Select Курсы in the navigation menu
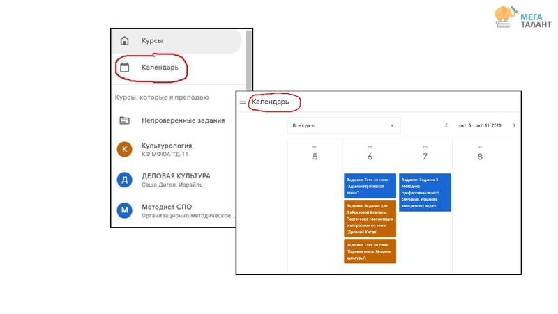 point(152,41)
